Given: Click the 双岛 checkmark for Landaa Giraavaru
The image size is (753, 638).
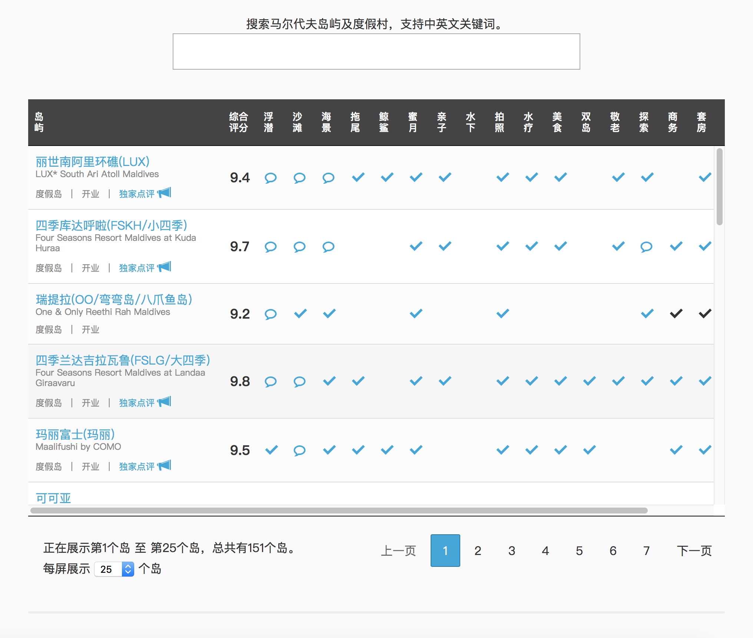Looking at the screenshot, I should tap(589, 381).
